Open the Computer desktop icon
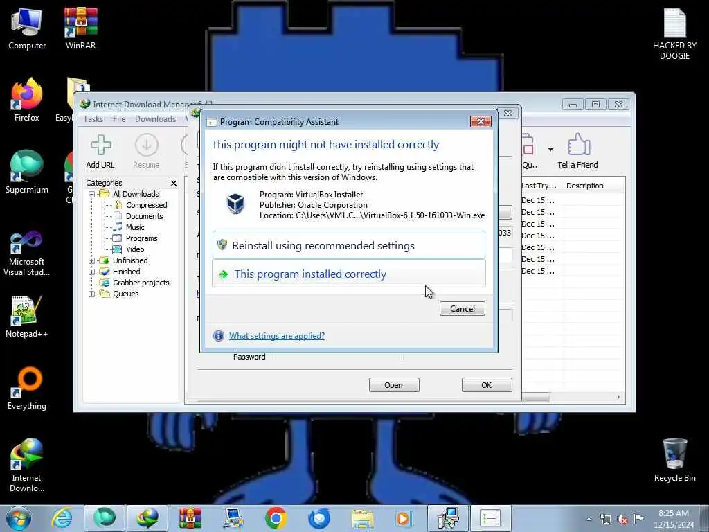Viewport: 709px width, 532px height. 27,29
